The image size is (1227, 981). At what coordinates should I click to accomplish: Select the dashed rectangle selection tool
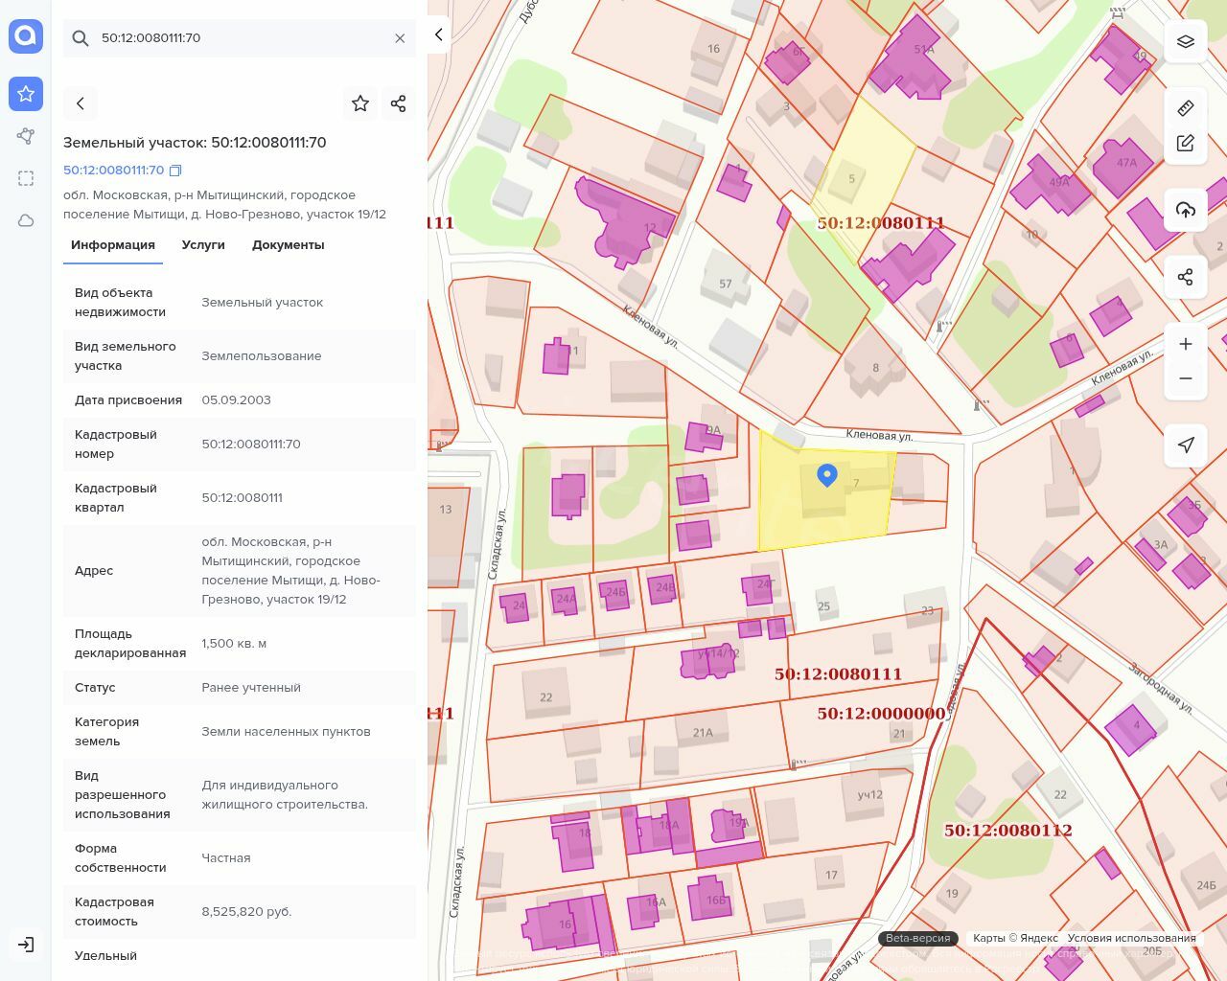pos(26,178)
